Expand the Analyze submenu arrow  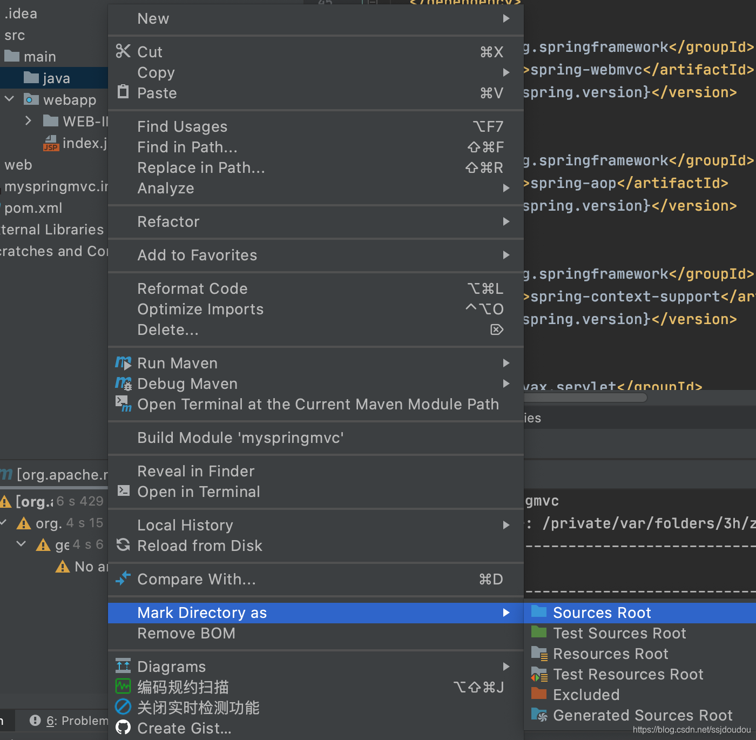pos(506,188)
